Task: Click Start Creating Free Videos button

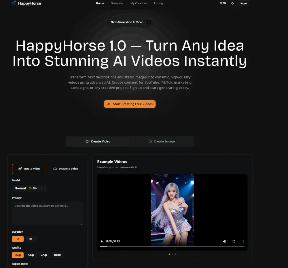Action: 130,104
